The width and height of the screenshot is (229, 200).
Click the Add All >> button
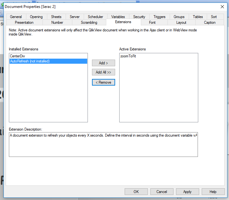(103, 72)
